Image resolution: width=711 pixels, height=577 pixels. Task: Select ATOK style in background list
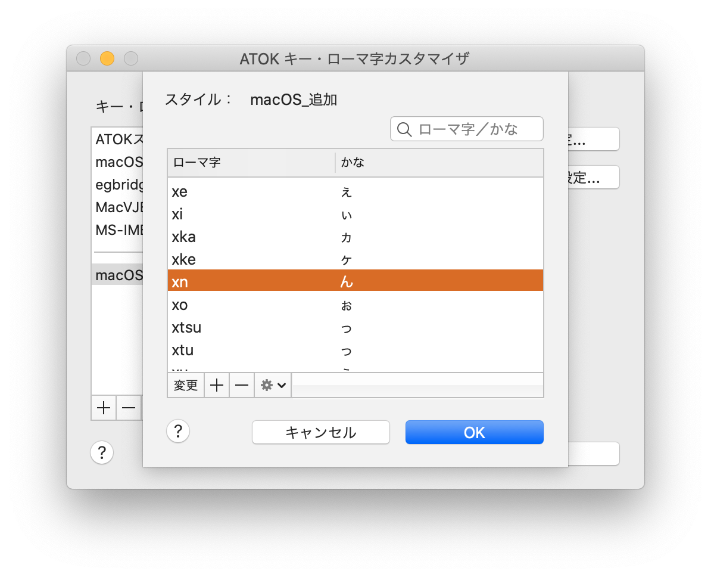(117, 139)
